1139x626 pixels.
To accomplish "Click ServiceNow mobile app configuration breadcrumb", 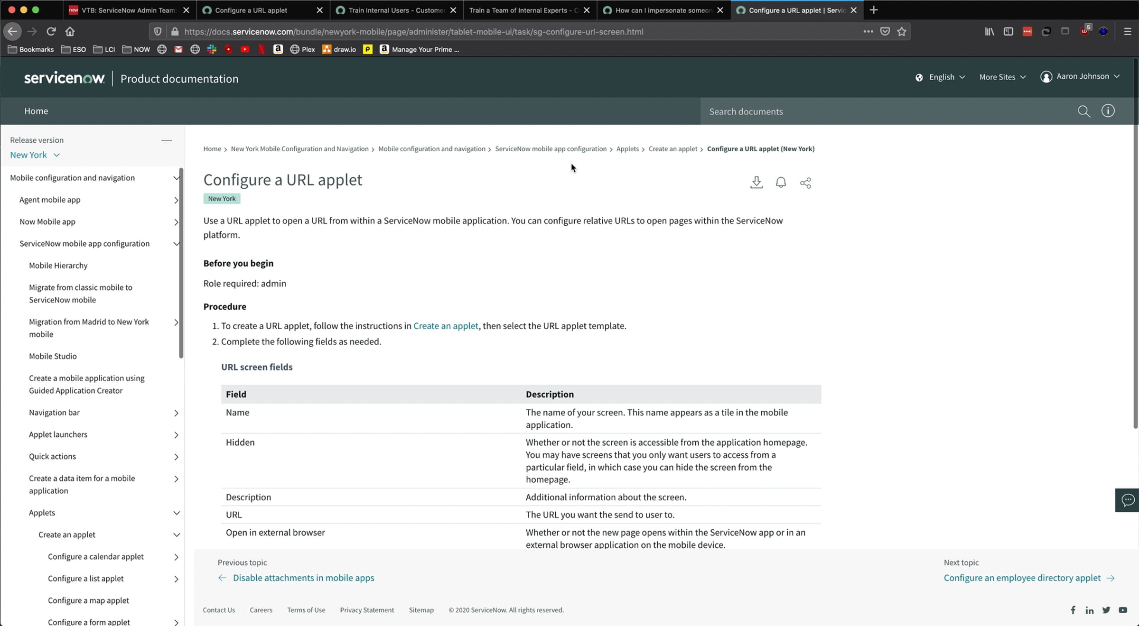I will click(551, 149).
